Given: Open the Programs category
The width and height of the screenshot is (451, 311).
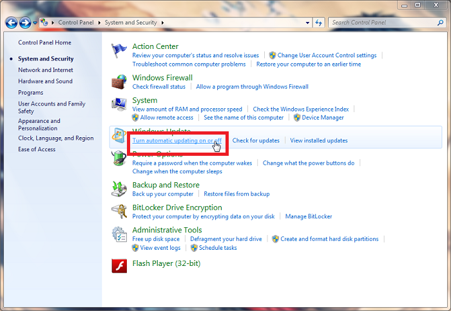Looking at the screenshot, I should 30,93.
